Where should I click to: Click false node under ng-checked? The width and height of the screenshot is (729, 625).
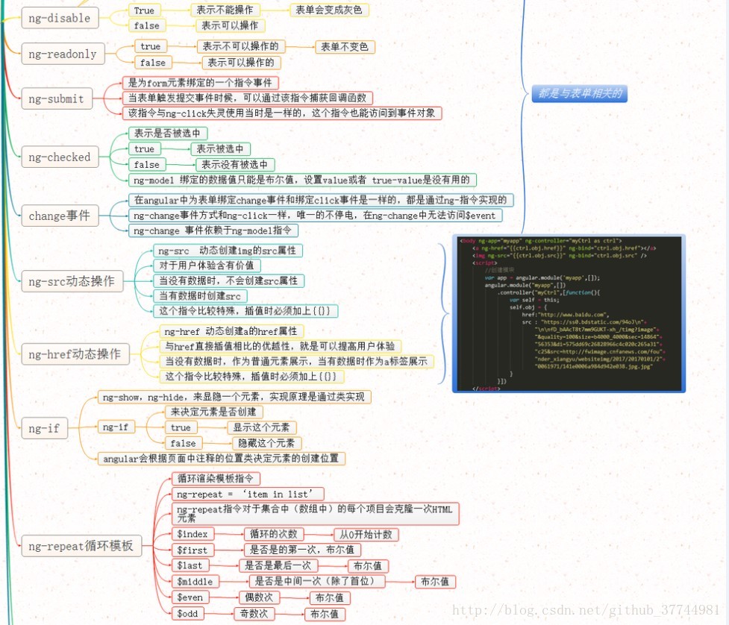147,165
